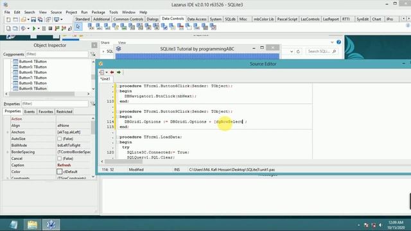Select Button6: TButton in component tree
Viewport: 411px width, 231px height.
point(33,73)
